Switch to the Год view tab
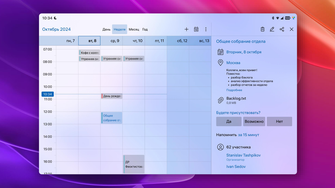Image resolution: width=335 pixels, height=188 pixels. 145,29
